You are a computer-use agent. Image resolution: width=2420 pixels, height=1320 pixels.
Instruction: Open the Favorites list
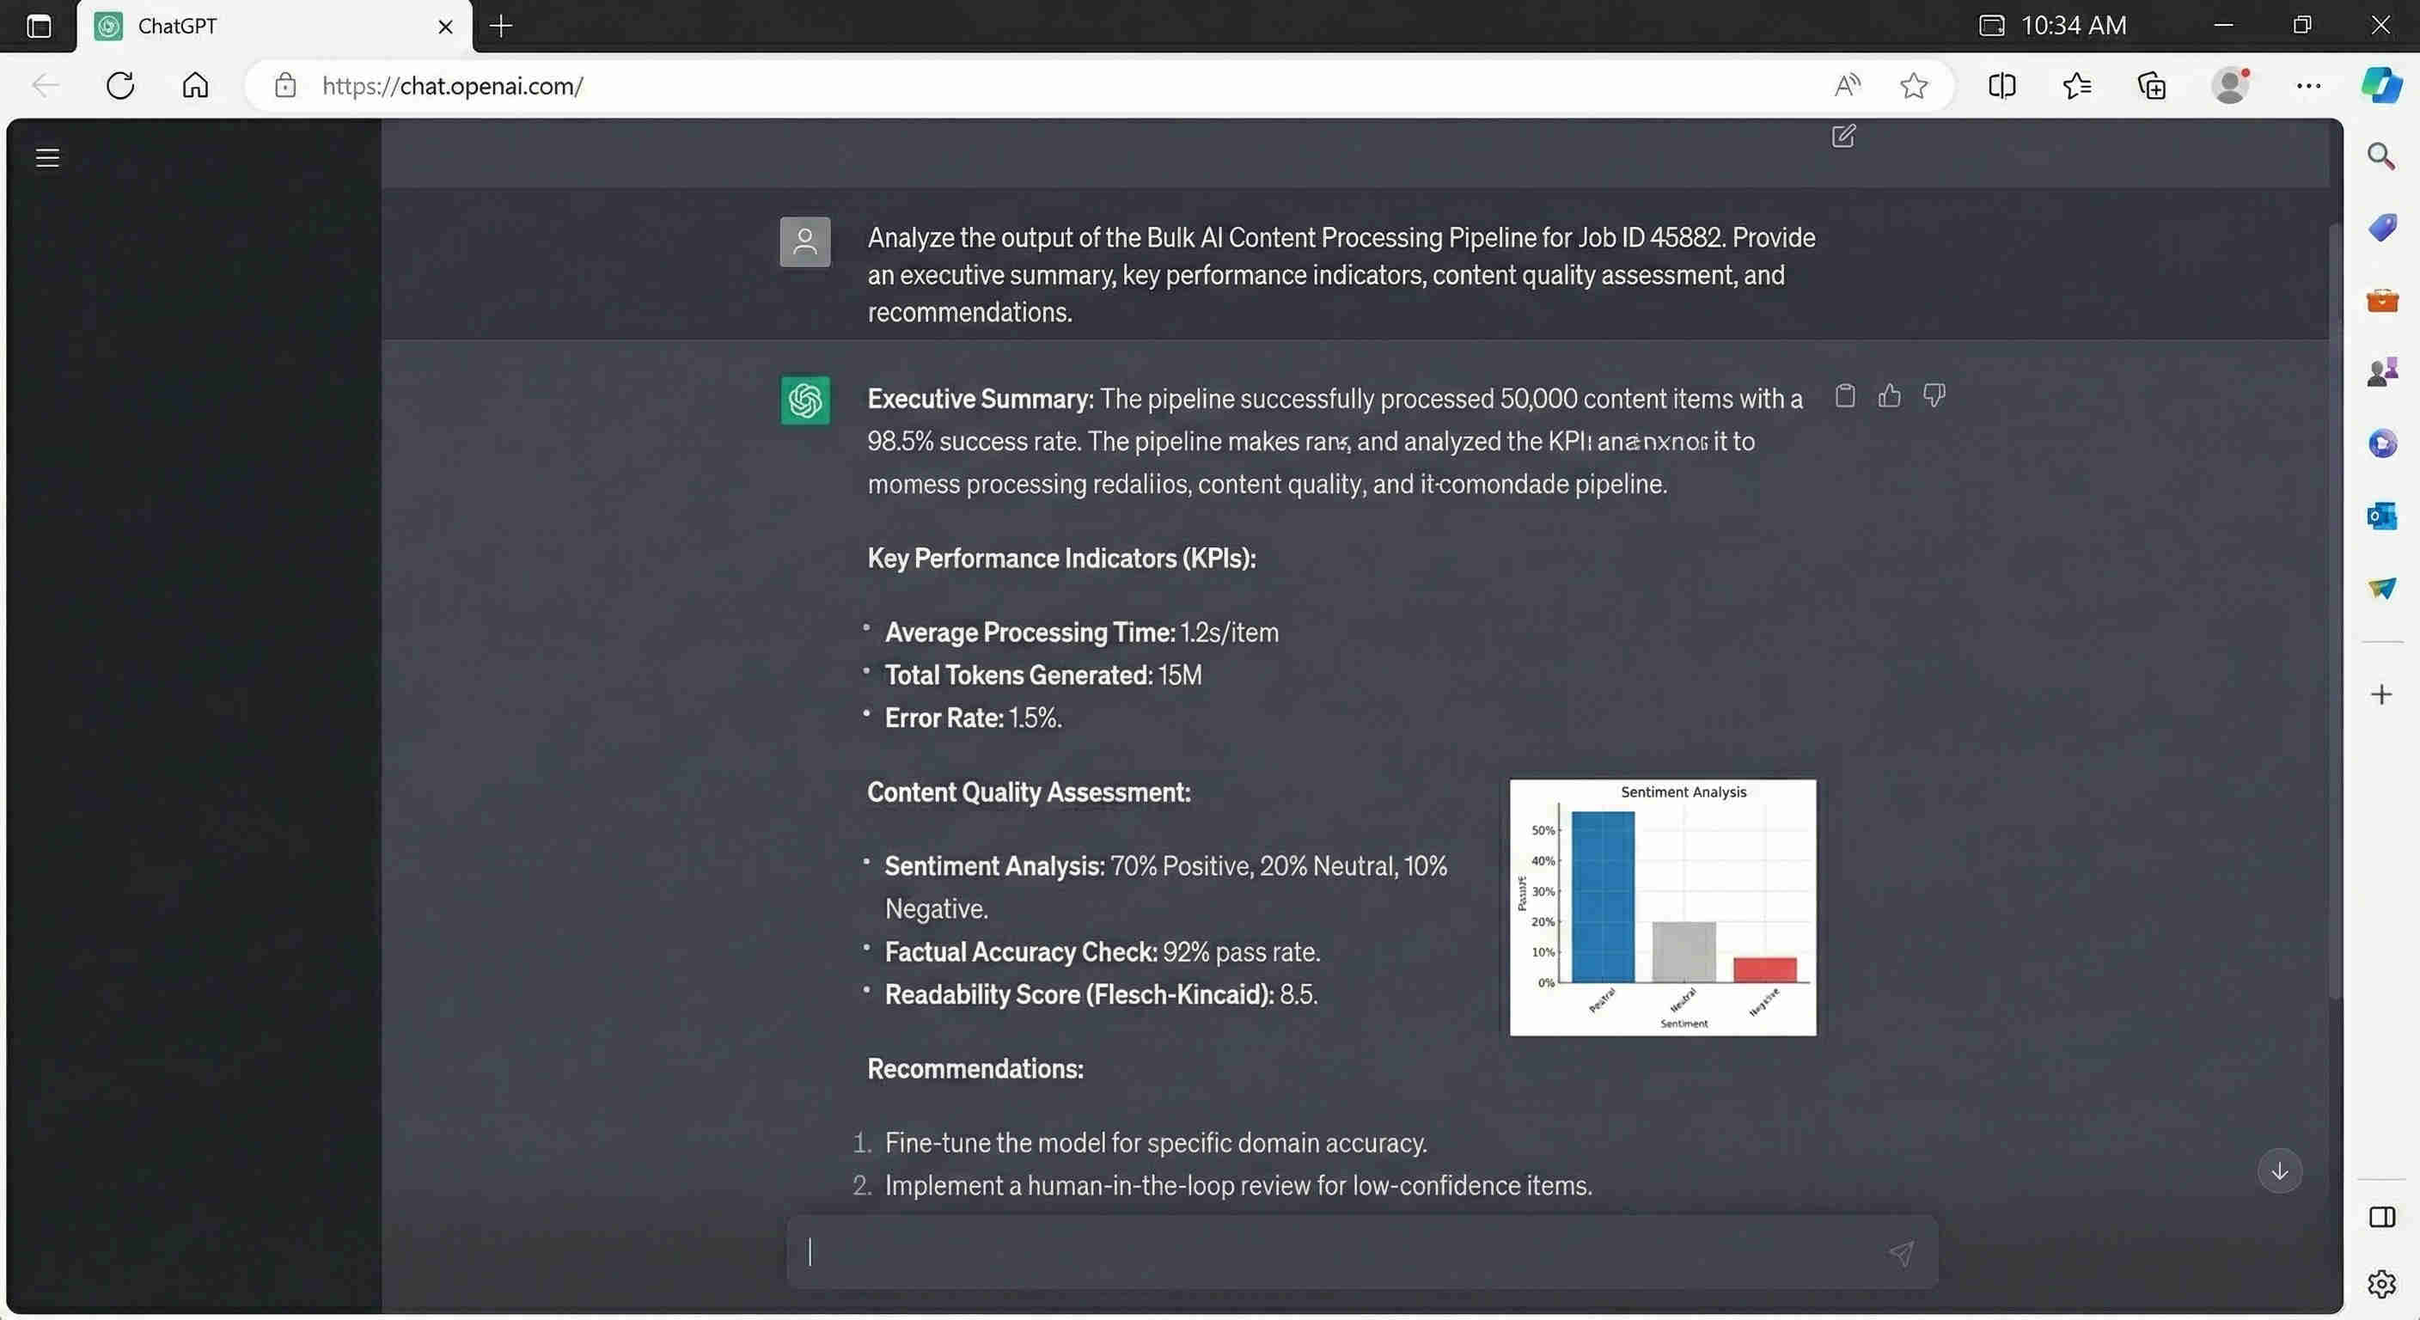click(2077, 85)
